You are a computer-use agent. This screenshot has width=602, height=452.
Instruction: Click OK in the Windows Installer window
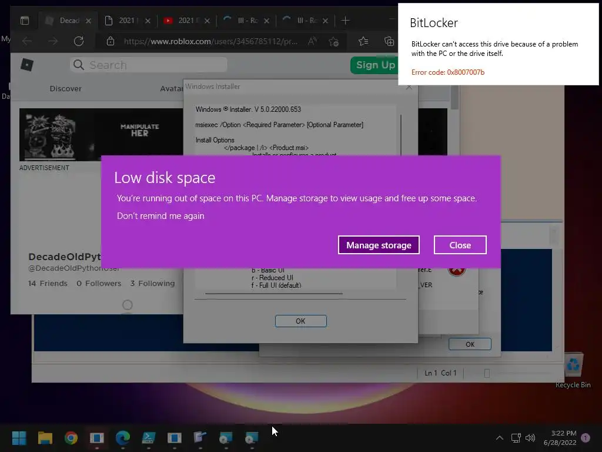point(300,321)
